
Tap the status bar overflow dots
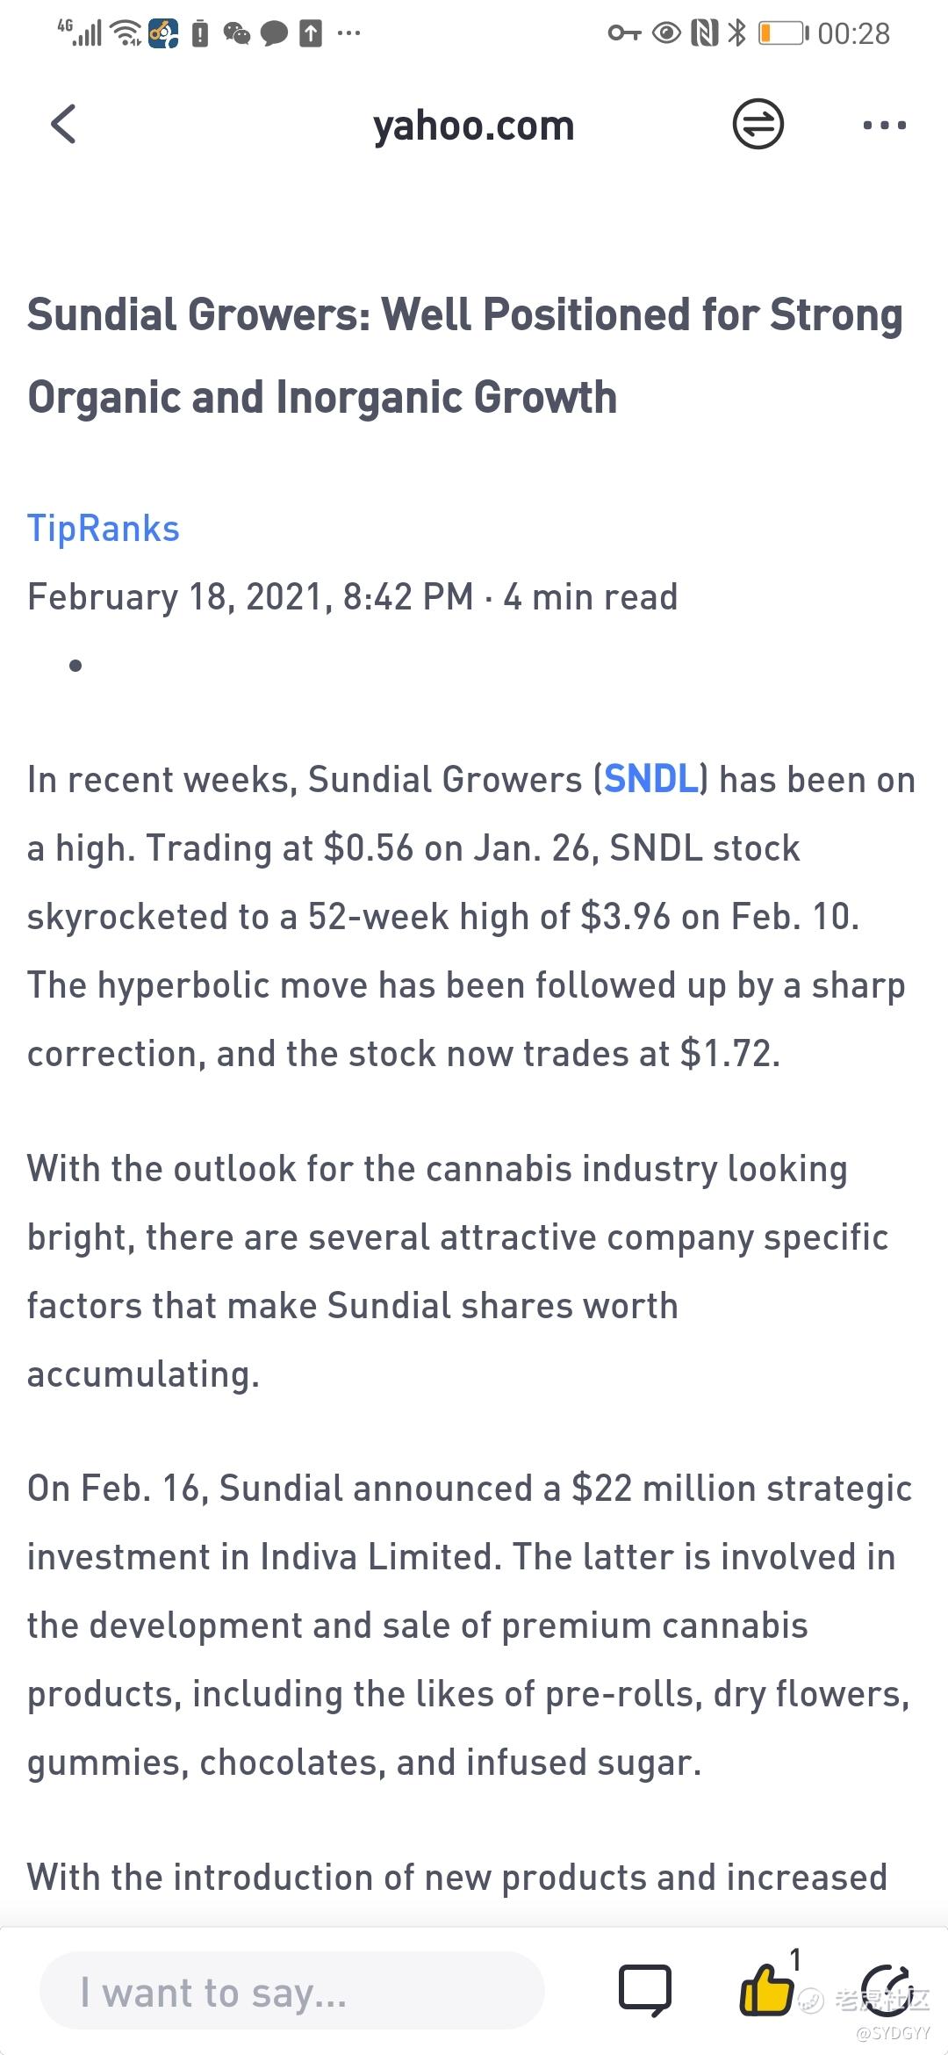(x=348, y=33)
